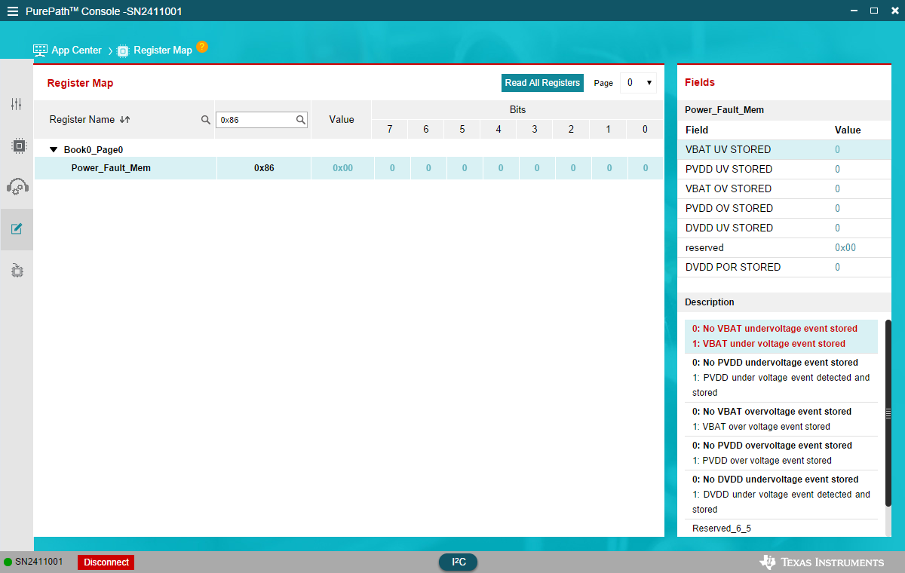Click the 0x86 register search field
Viewport: 905px width, 573px height.
(x=262, y=120)
